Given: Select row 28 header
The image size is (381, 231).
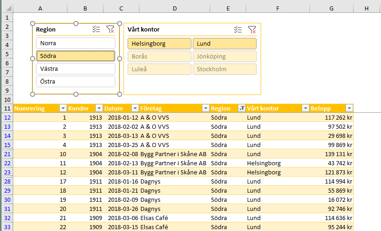Looking at the screenshot, I should 7,181.
